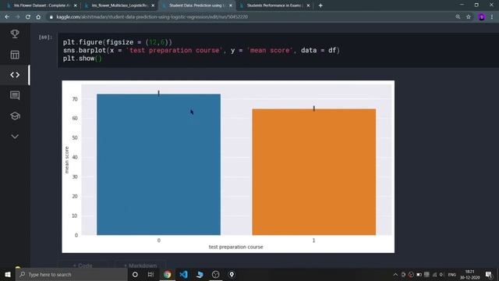Open the Competitions trophy icon in sidebar
499x281 pixels.
click(15, 34)
